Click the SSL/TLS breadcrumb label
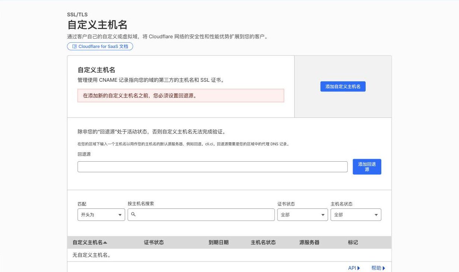Screen dimensions: 459x272 click(77, 15)
